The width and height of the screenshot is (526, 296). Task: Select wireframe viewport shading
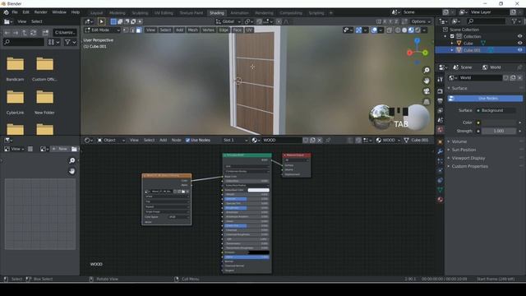pos(398,30)
